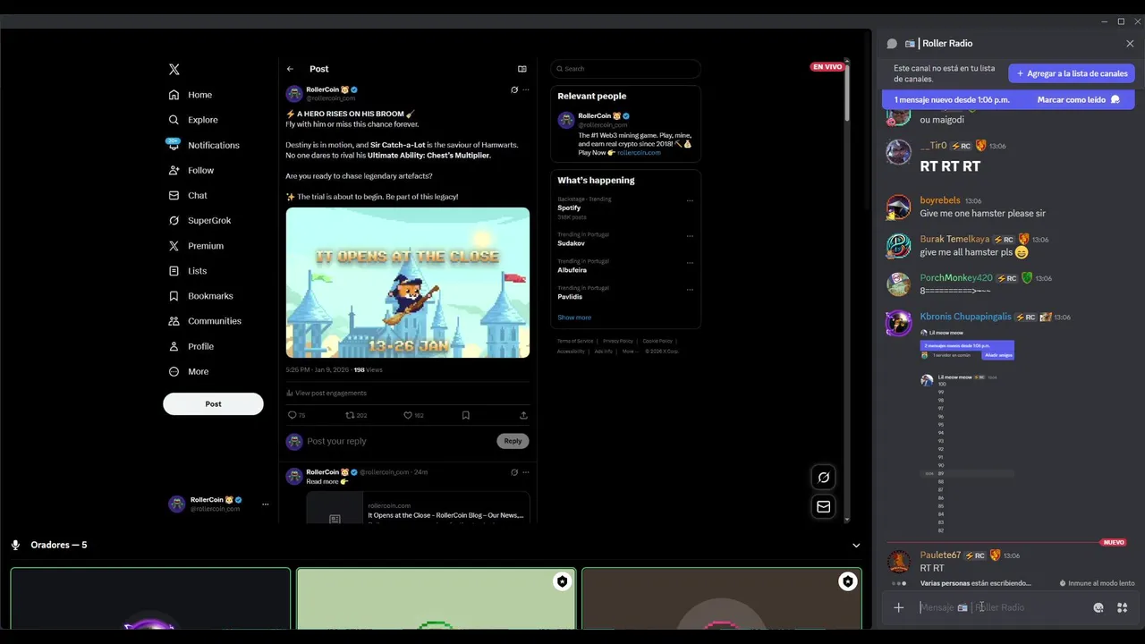This screenshot has width=1145, height=644.
Task: Click the grey Reply button
Action: pyautogui.click(x=513, y=441)
